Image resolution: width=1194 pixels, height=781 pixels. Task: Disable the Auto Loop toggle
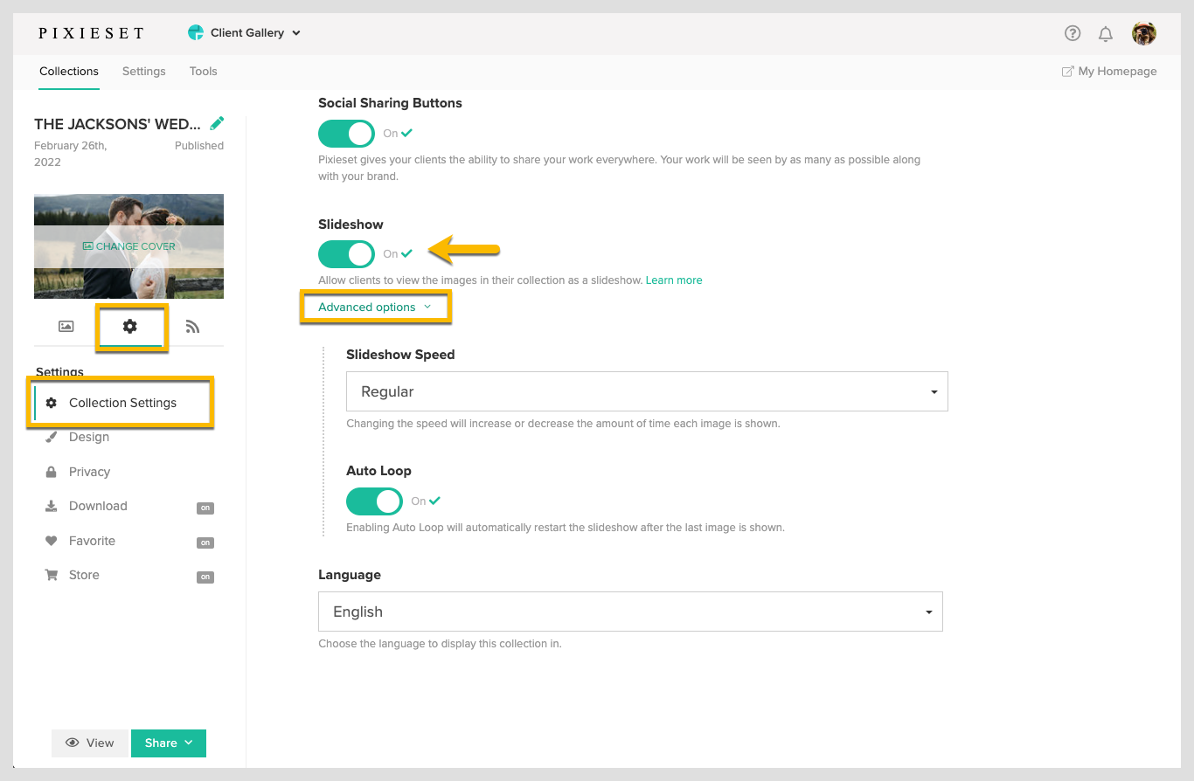click(374, 501)
